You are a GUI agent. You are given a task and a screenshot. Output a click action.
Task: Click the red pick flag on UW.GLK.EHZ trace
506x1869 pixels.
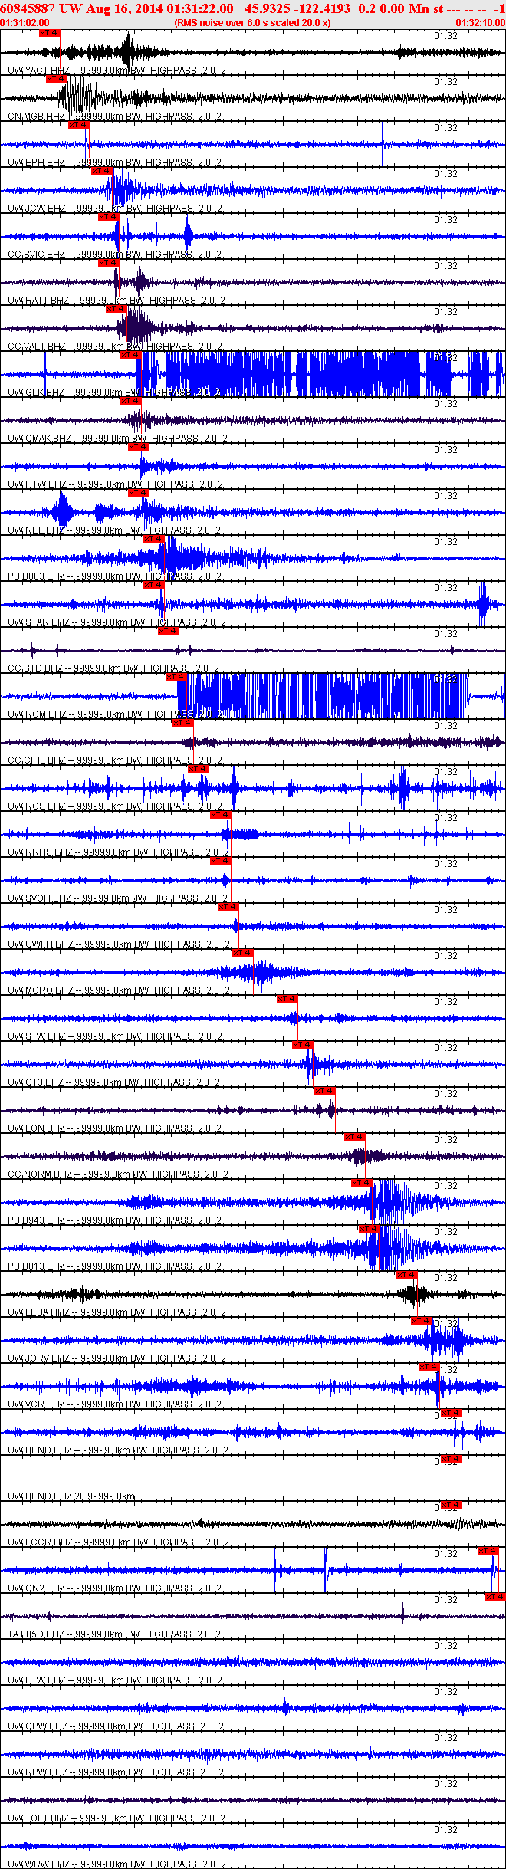coord(131,355)
